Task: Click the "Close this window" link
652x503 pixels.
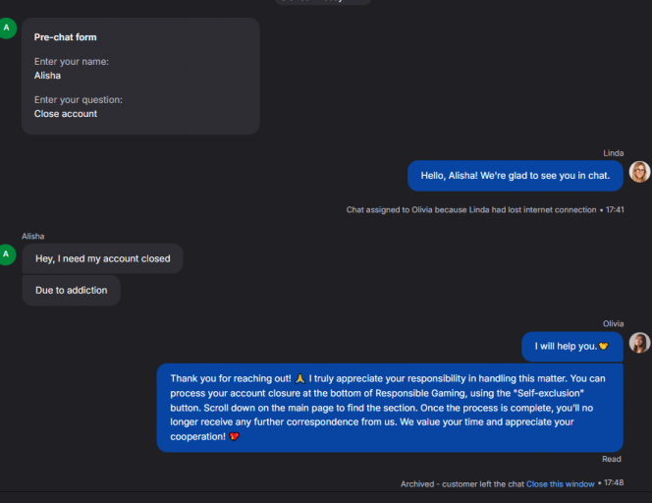Action: tap(560, 483)
